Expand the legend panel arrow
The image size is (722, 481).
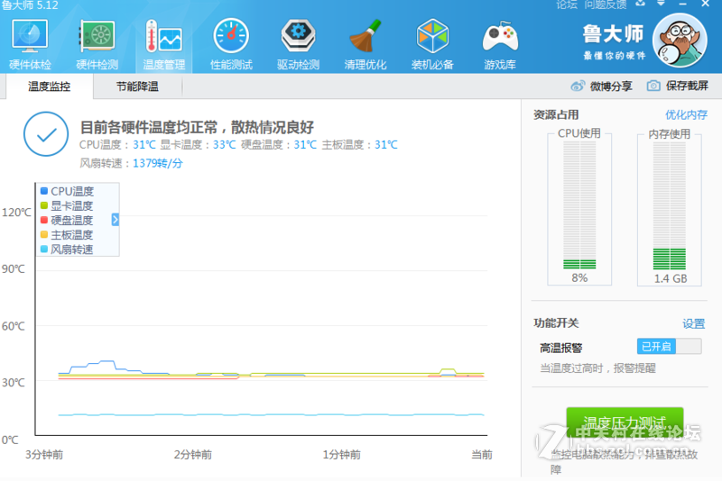tap(116, 220)
